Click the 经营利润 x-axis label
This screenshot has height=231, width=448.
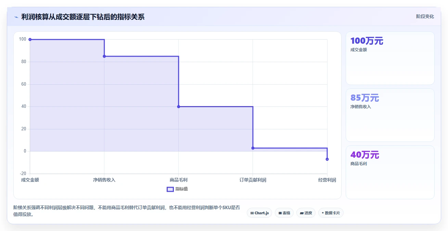pyautogui.click(x=327, y=180)
